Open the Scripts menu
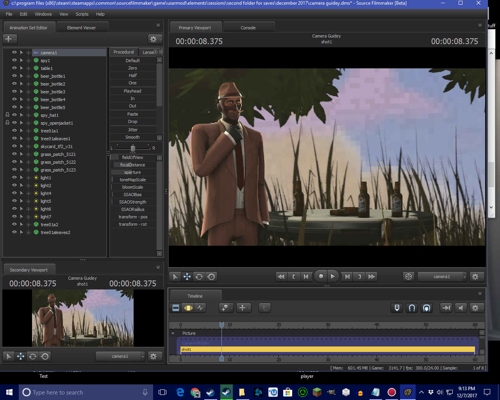The image size is (500, 400). (x=82, y=14)
